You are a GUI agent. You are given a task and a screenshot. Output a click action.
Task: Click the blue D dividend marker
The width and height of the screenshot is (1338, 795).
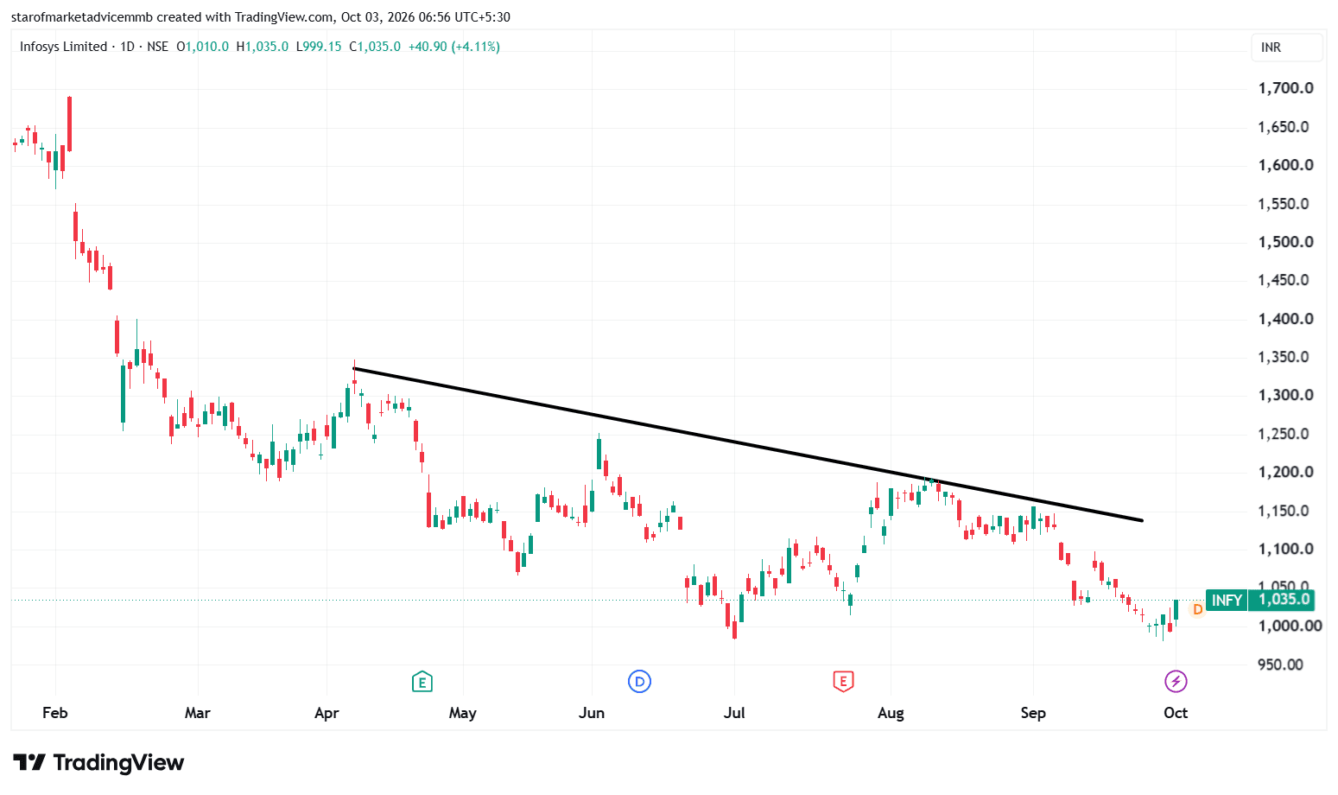639,682
